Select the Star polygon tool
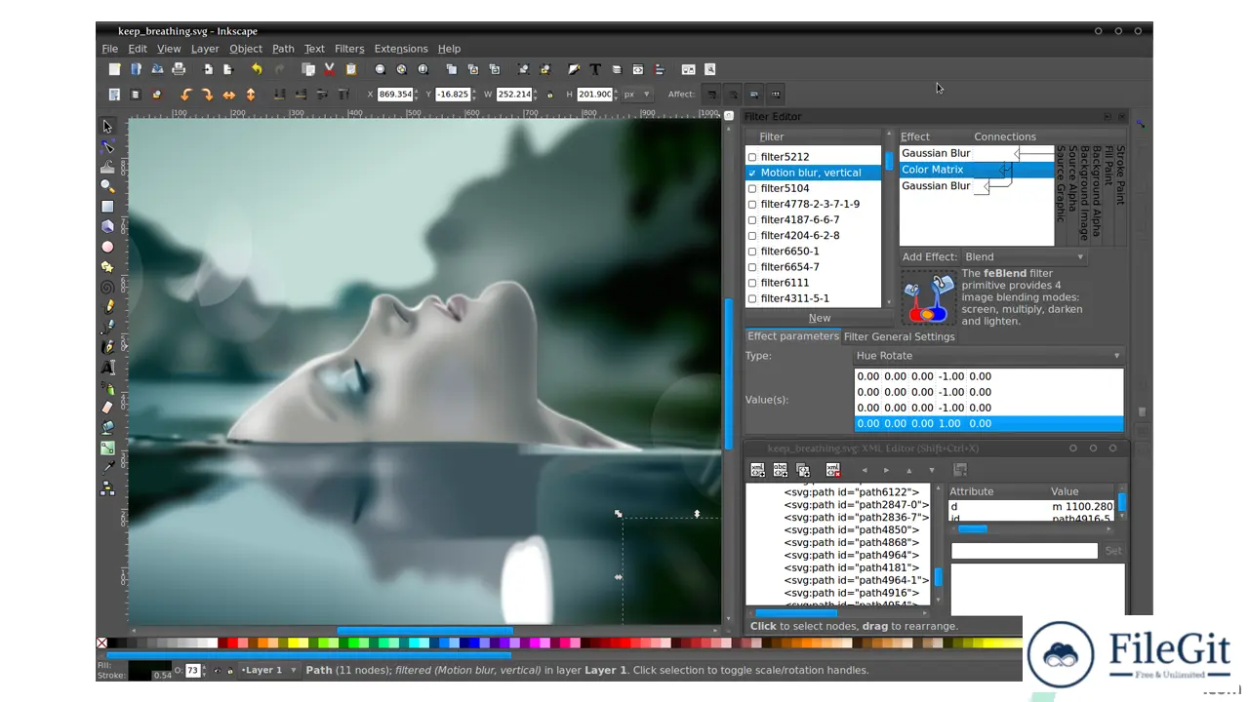The width and height of the screenshot is (1249, 702). point(107,267)
